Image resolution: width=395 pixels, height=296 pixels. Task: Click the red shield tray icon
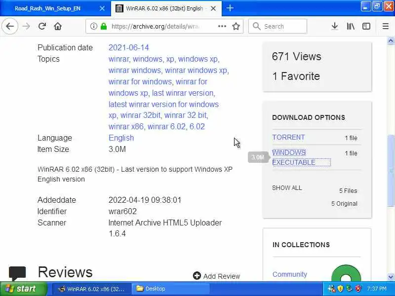358,289
